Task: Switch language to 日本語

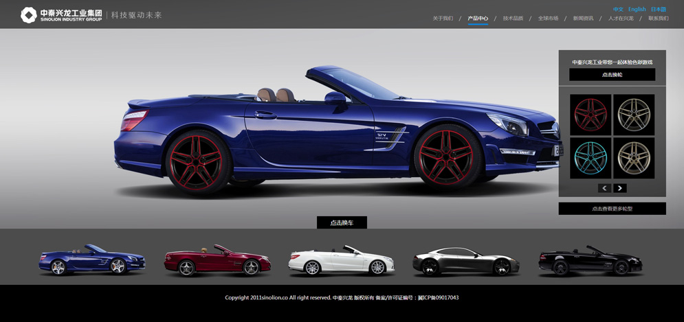Action: click(658, 10)
